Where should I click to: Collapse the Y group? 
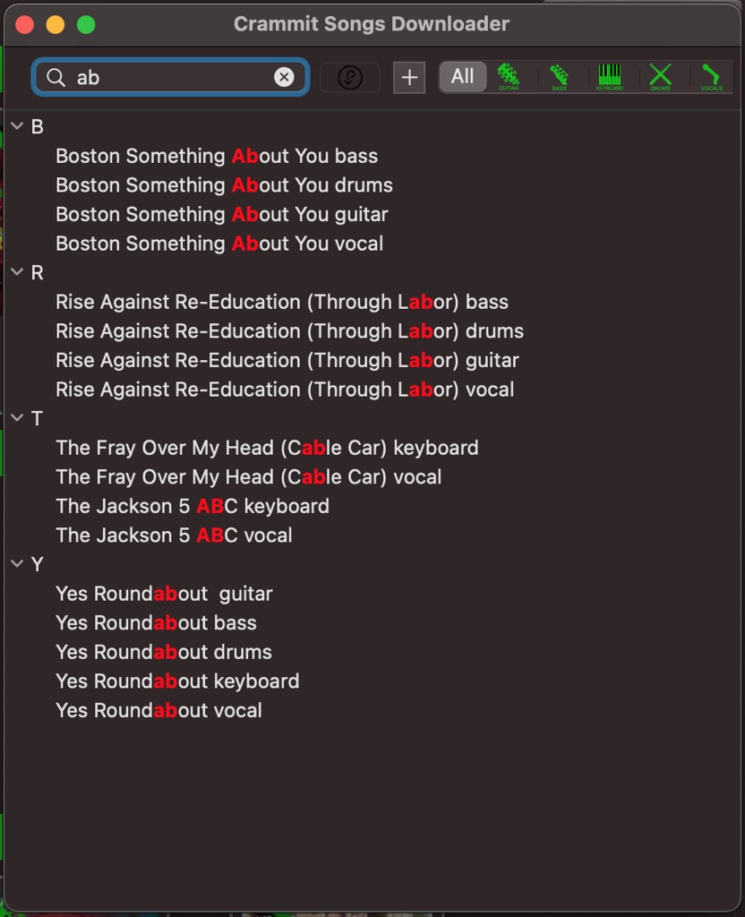tap(18, 564)
